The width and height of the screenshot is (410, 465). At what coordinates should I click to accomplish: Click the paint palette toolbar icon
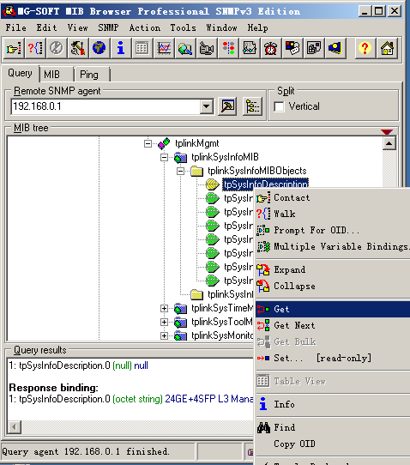point(292,48)
